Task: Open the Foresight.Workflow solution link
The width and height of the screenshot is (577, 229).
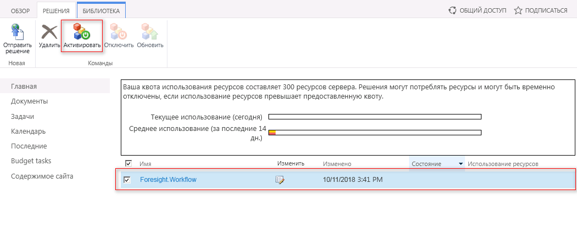Action: coord(168,180)
